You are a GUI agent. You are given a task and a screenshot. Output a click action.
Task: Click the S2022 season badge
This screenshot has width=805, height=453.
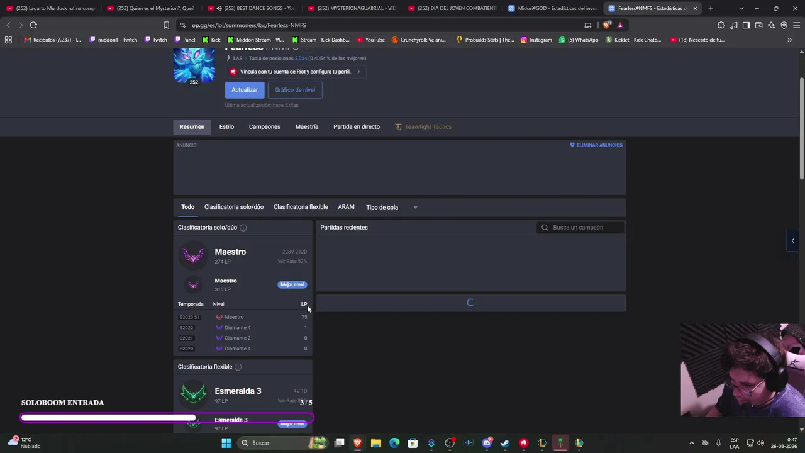(186, 328)
